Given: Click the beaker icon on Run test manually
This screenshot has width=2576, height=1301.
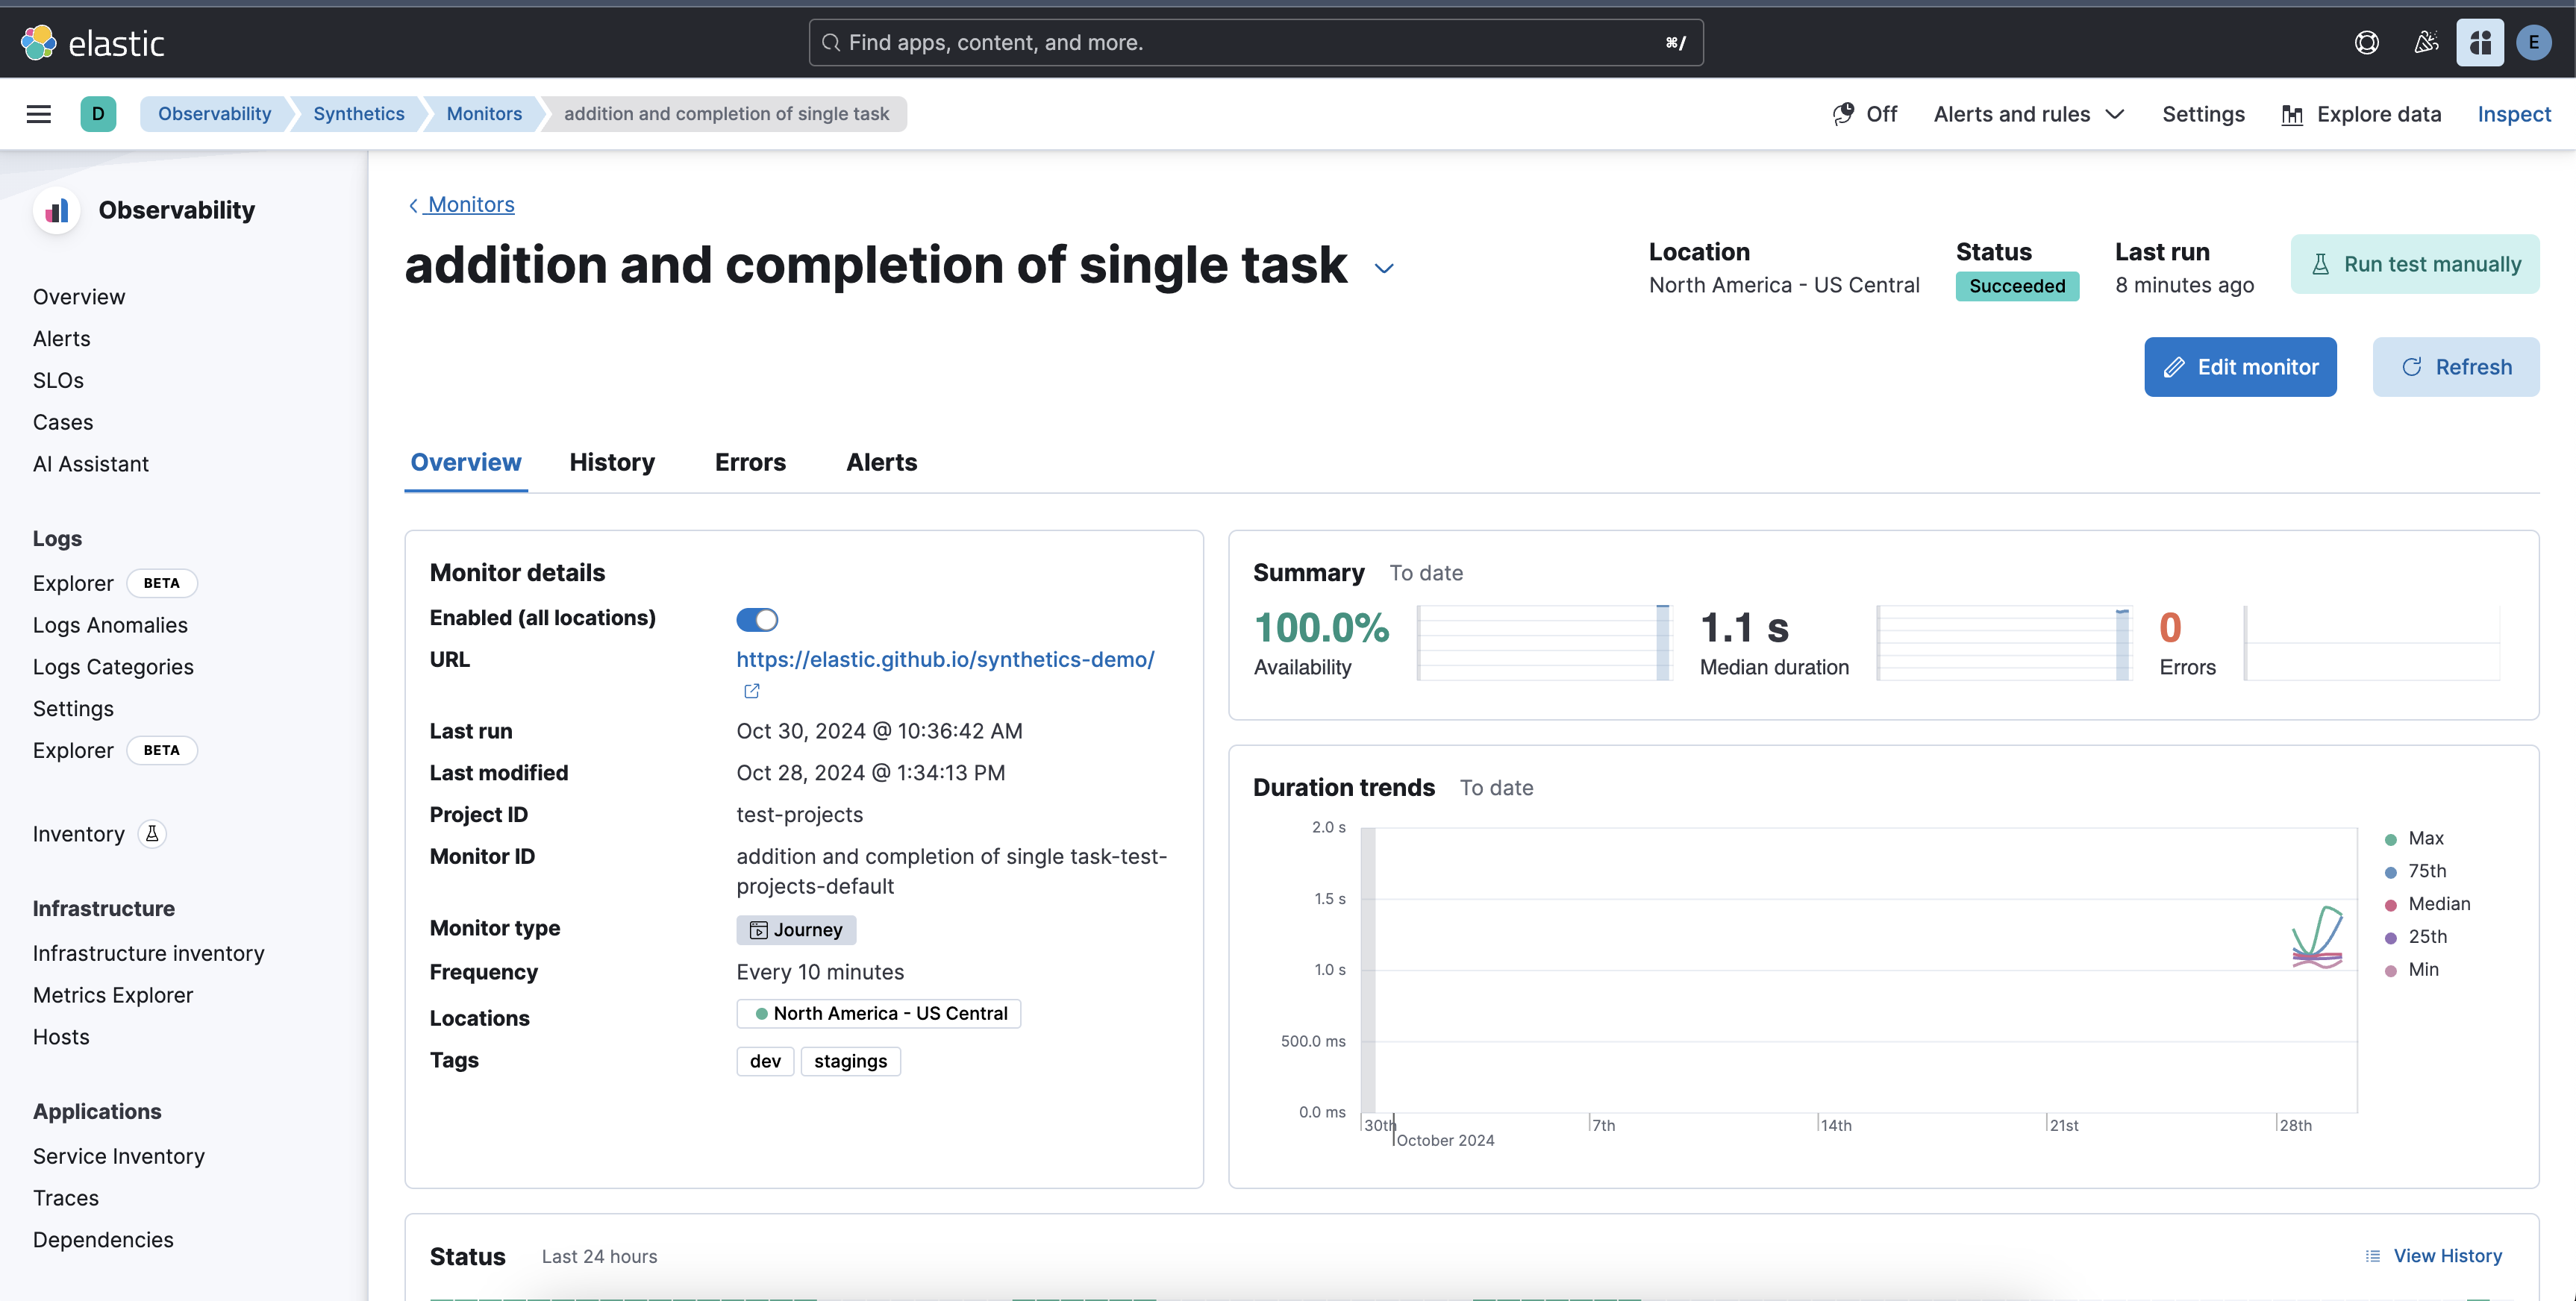Looking at the screenshot, I should [x=2320, y=264].
